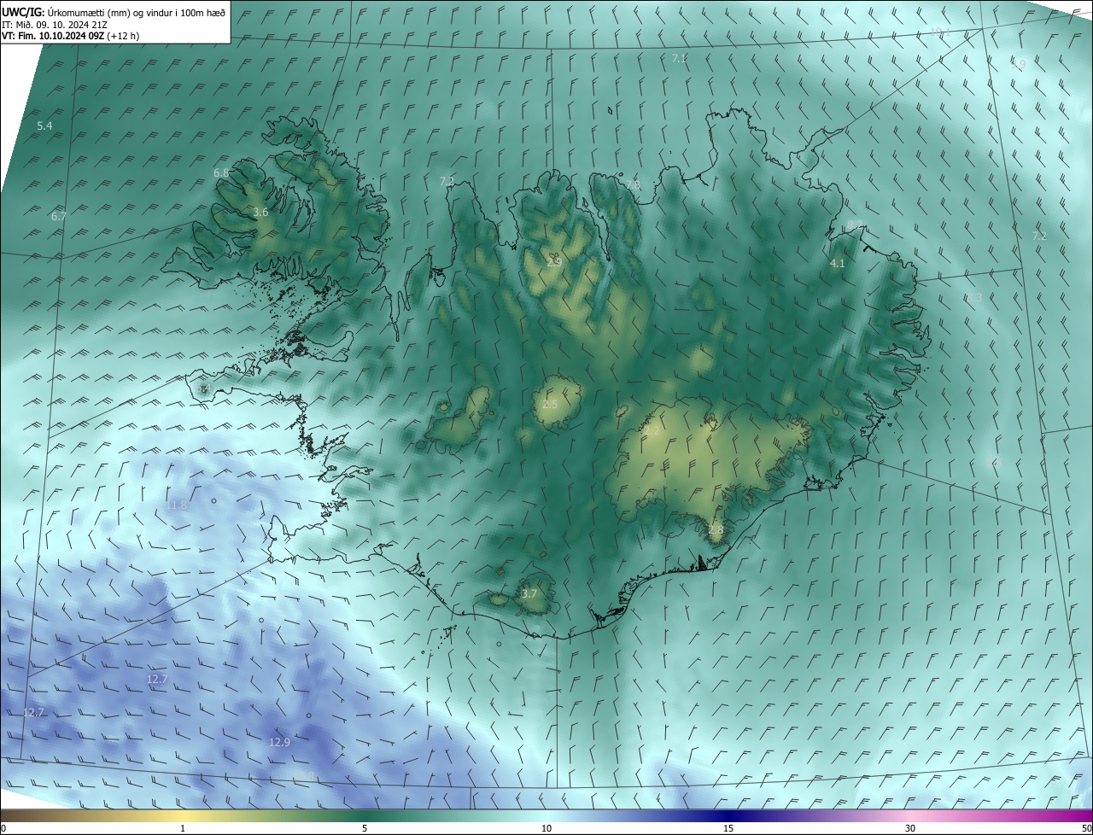The height and width of the screenshot is (835, 1093).
Task: Click the colour scale tick label 50
Action: (1086, 828)
